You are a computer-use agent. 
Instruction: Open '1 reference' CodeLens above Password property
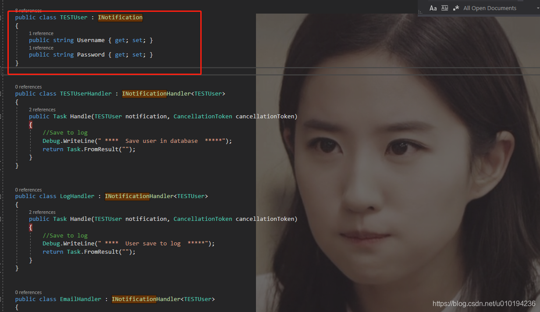coord(41,48)
